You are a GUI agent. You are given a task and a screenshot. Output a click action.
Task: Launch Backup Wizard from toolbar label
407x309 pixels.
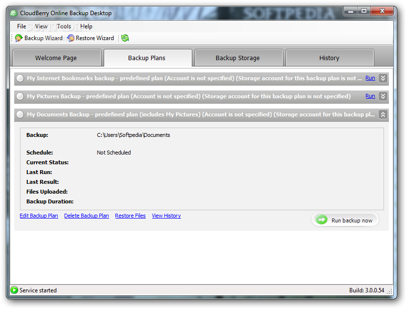click(44, 38)
